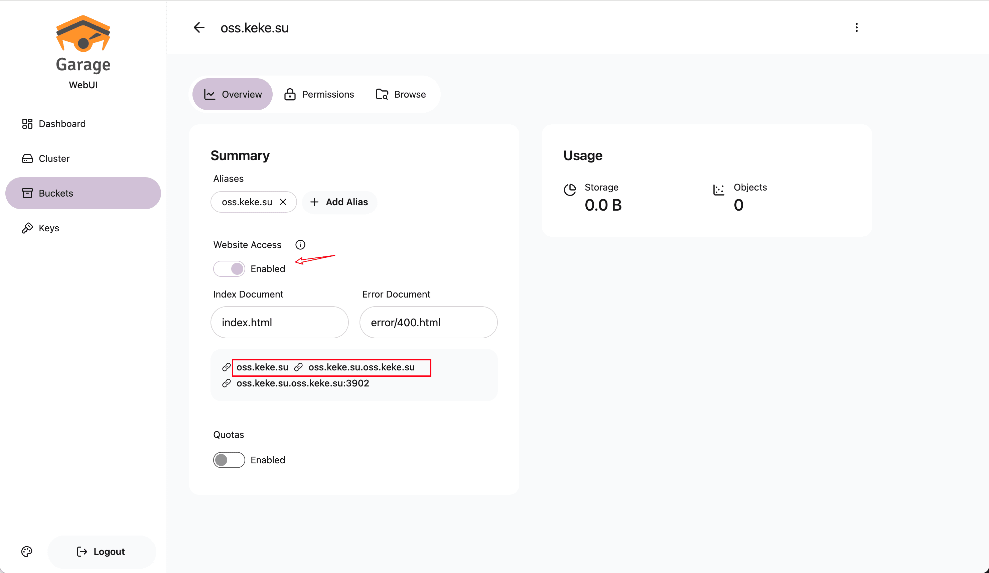Viewport: 989px width, 573px height.
Task: Click the Website Access info icon
Action: [300, 245]
